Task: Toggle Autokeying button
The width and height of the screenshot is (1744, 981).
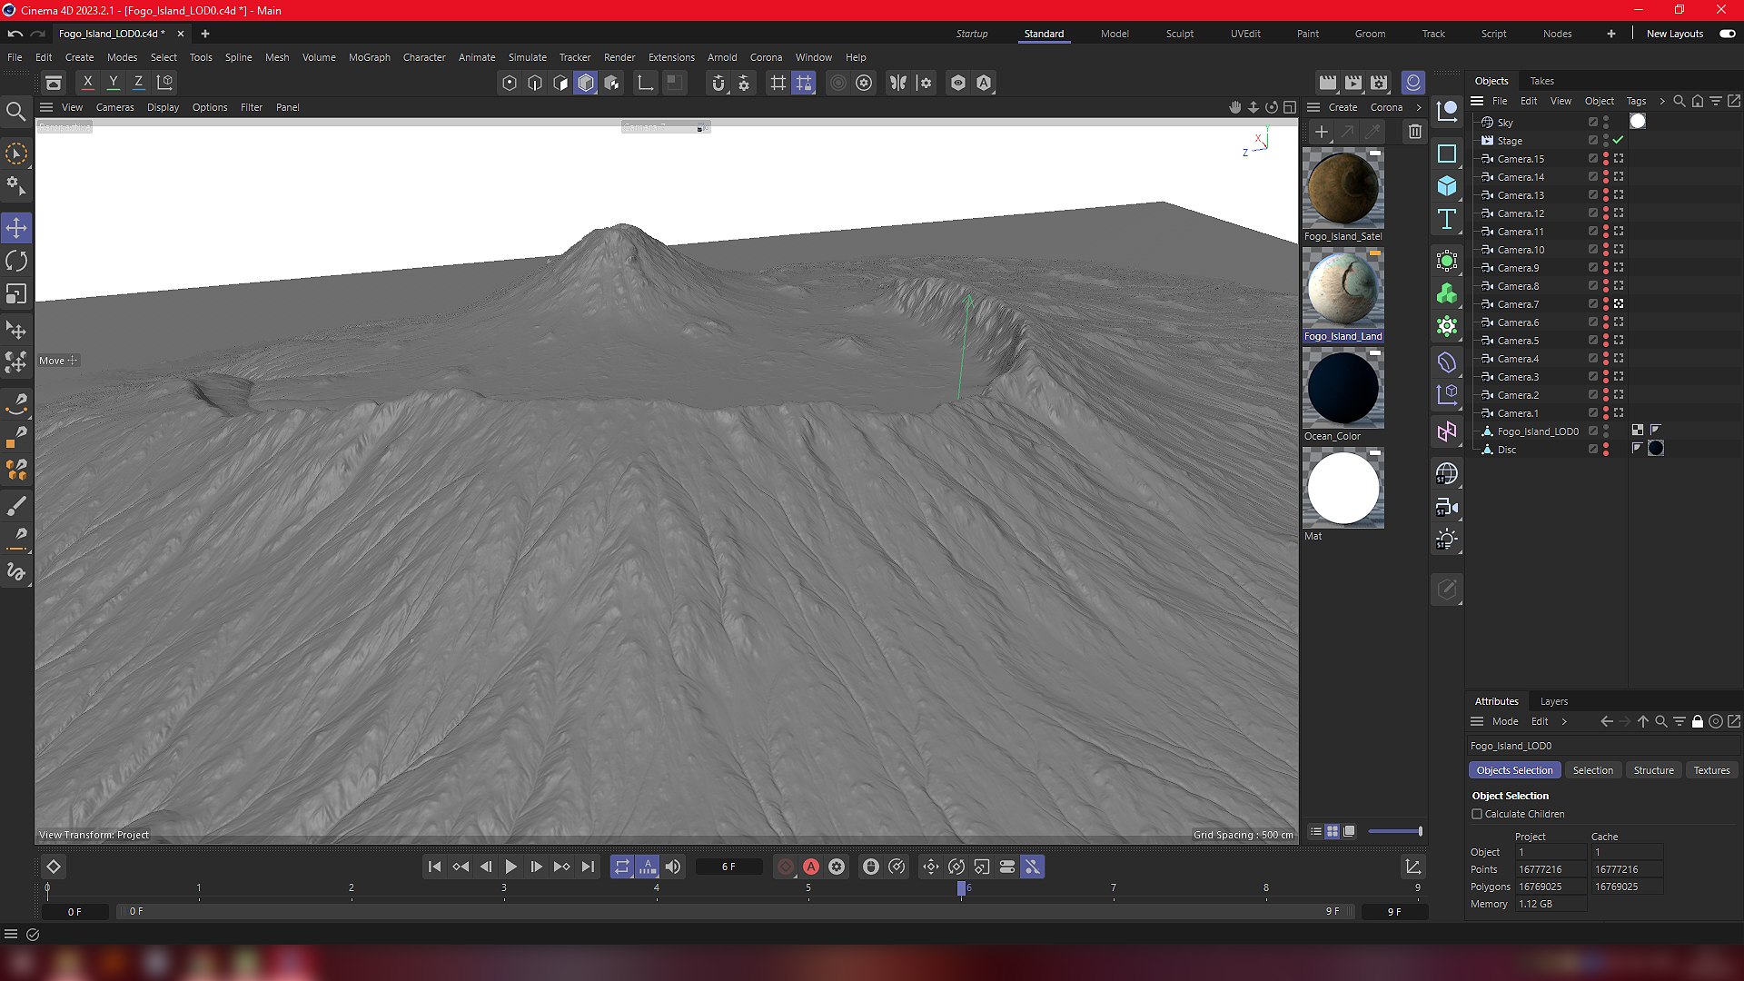Action: (811, 867)
